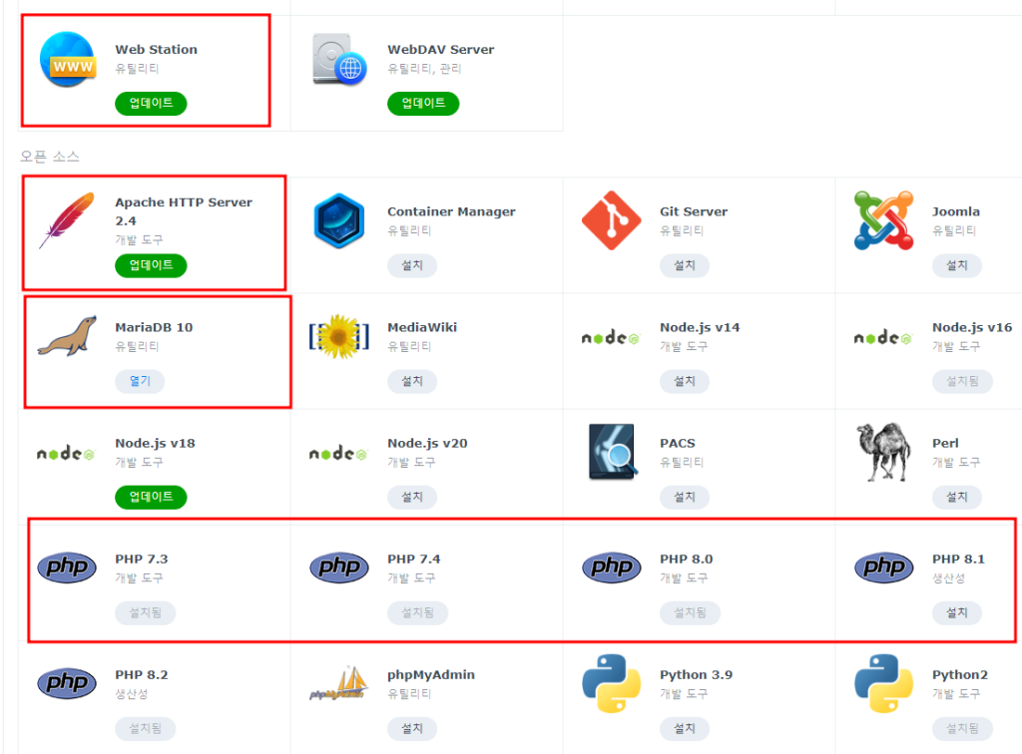Screen dimensions: 1022x754
Task: Install the MediaWiki package
Action: pyautogui.click(x=412, y=381)
